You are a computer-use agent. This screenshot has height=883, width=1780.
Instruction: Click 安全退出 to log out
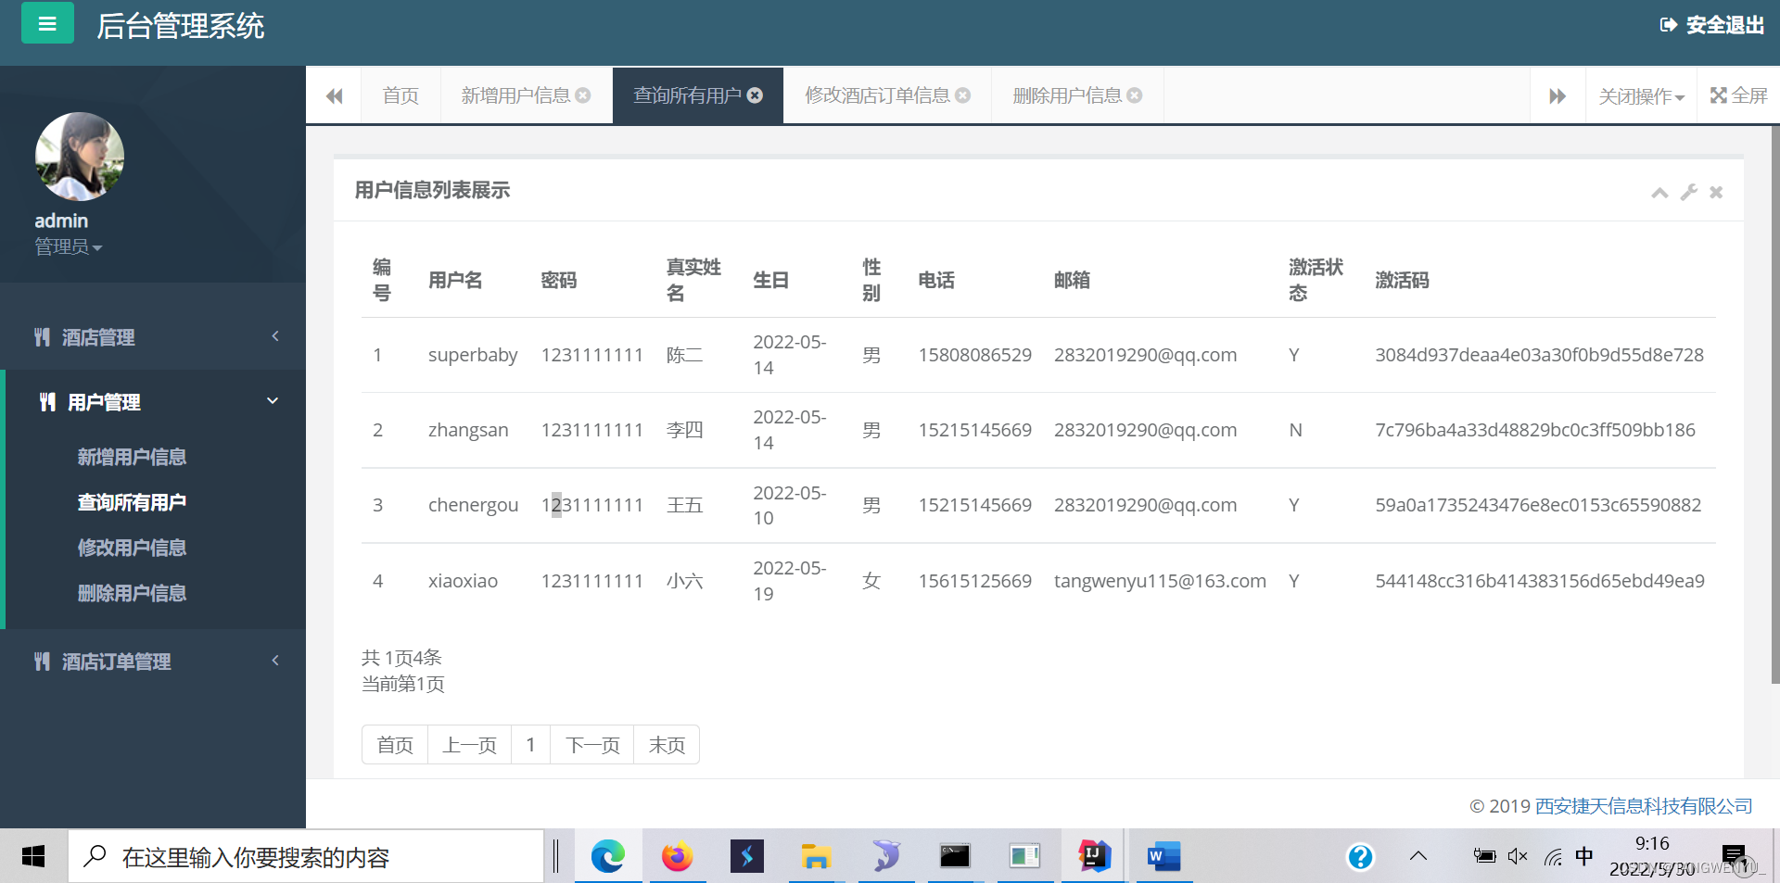click(x=1710, y=25)
